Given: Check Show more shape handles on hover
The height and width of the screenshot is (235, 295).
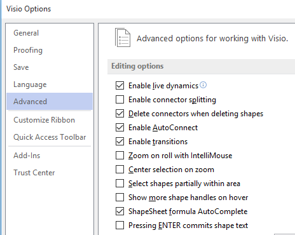Looking at the screenshot, I should click(x=120, y=198).
